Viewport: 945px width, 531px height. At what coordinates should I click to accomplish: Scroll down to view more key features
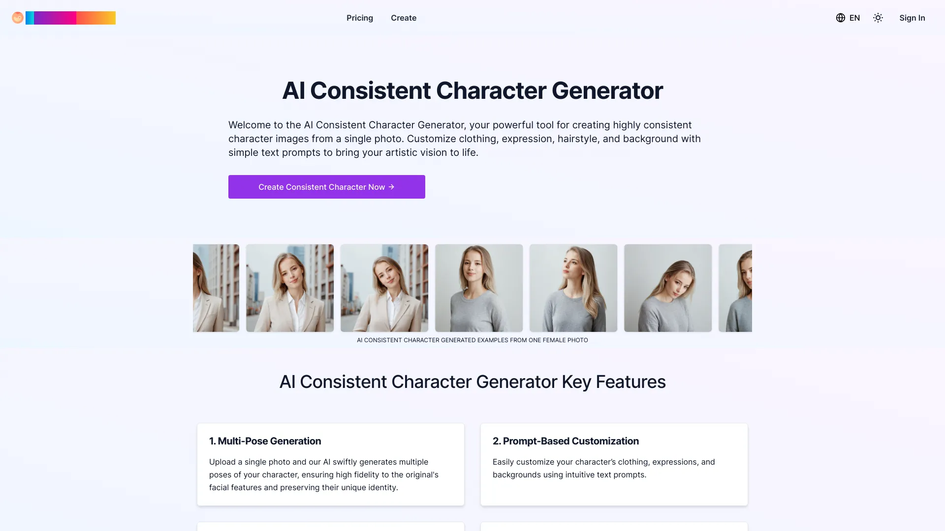pos(472,526)
